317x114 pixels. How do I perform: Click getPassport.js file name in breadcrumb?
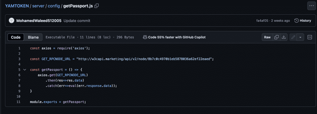pos(78,6)
